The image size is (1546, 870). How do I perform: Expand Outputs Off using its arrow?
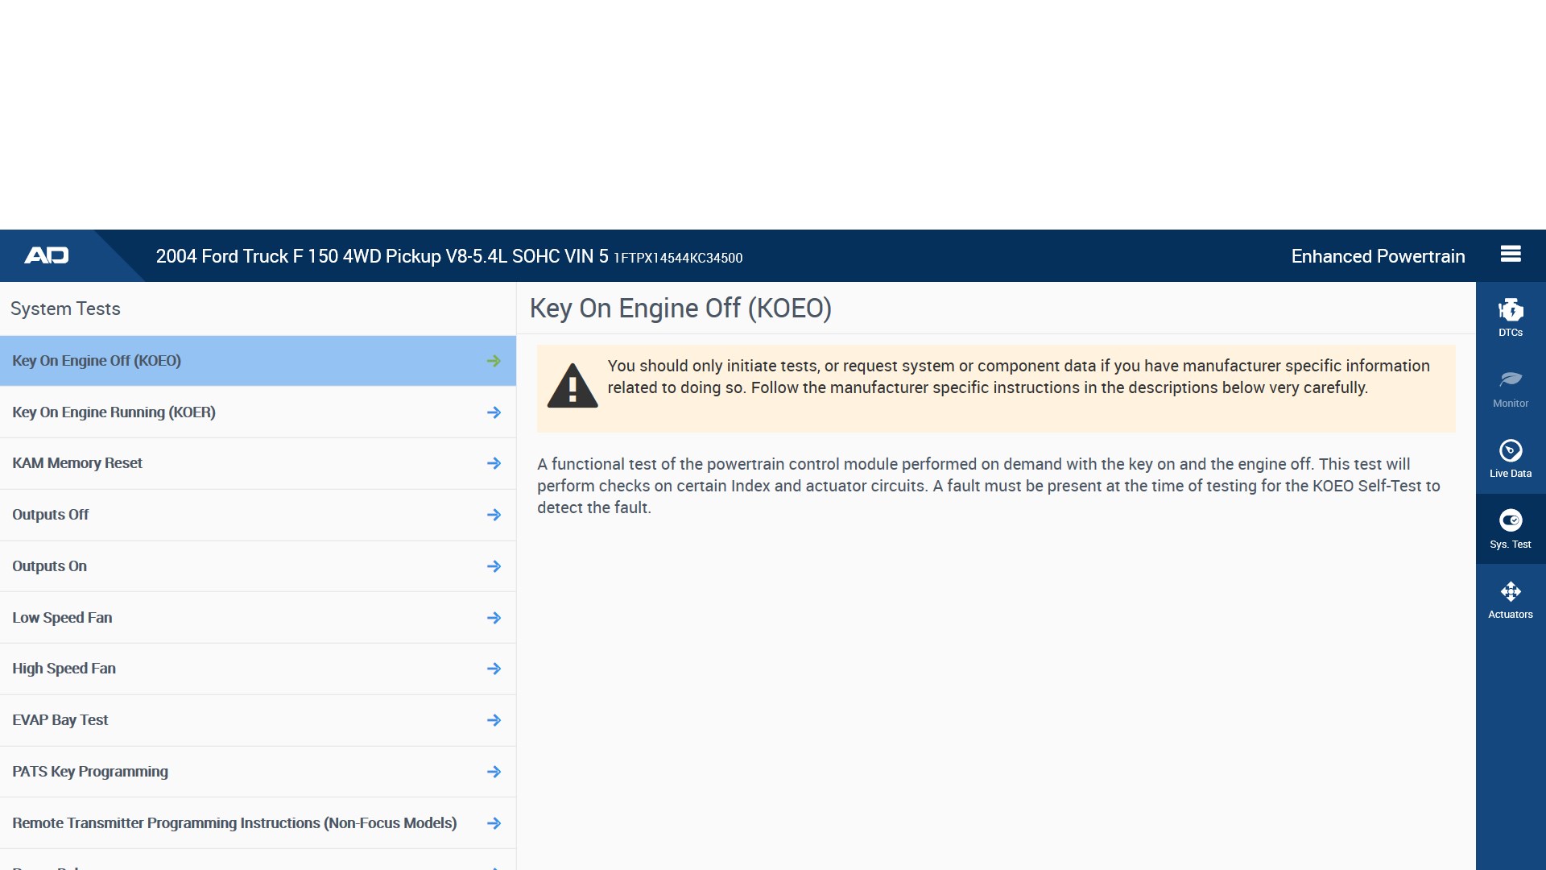pyautogui.click(x=494, y=515)
